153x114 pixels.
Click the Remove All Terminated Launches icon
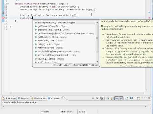[x=102, y=98]
